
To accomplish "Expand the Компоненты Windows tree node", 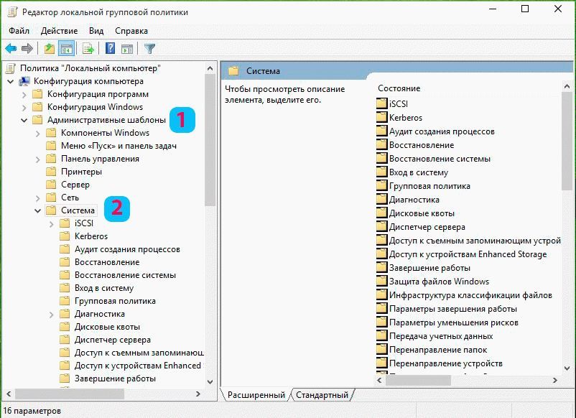I will pyautogui.click(x=37, y=133).
